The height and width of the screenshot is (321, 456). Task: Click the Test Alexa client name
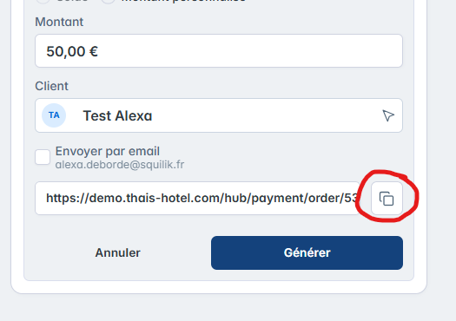(117, 115)
